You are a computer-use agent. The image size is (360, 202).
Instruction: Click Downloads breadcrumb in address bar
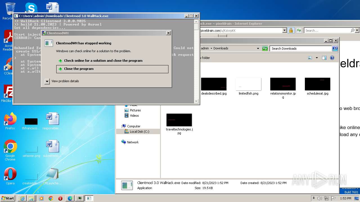pyautogui.click(x=221, y=48)
